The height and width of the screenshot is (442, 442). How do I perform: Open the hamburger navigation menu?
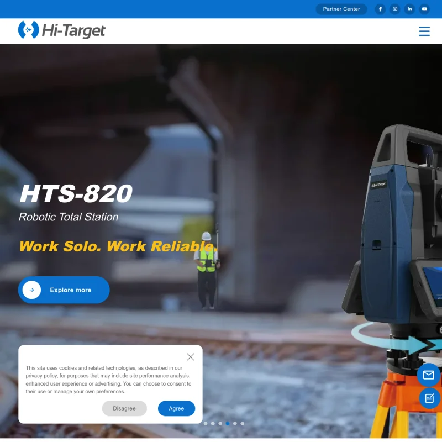tap(424, 31)
